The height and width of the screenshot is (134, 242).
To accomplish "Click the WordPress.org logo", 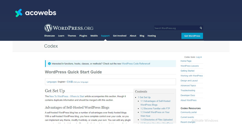I will [69, 28].
